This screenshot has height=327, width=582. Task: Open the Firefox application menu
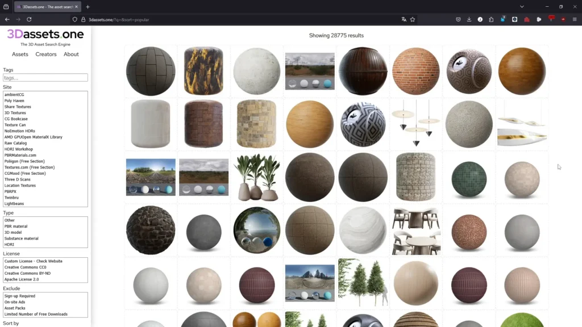pyautogui.click(x=575, y=19)
